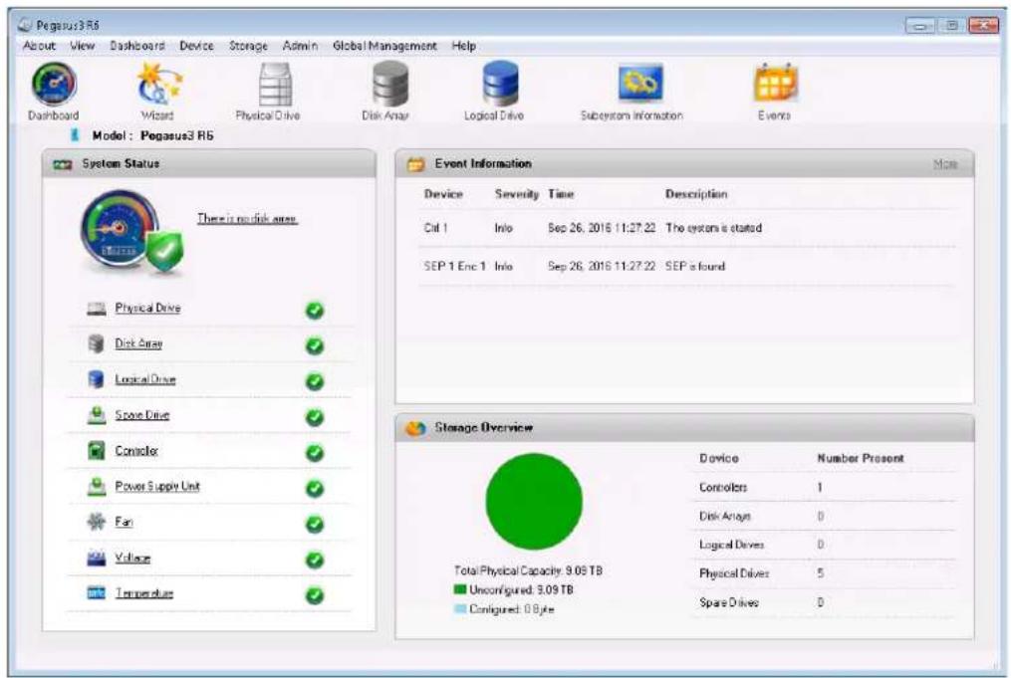Click the Physical Drives count row
Viewport: 1011px width, 678px height.
pos(824,573)
